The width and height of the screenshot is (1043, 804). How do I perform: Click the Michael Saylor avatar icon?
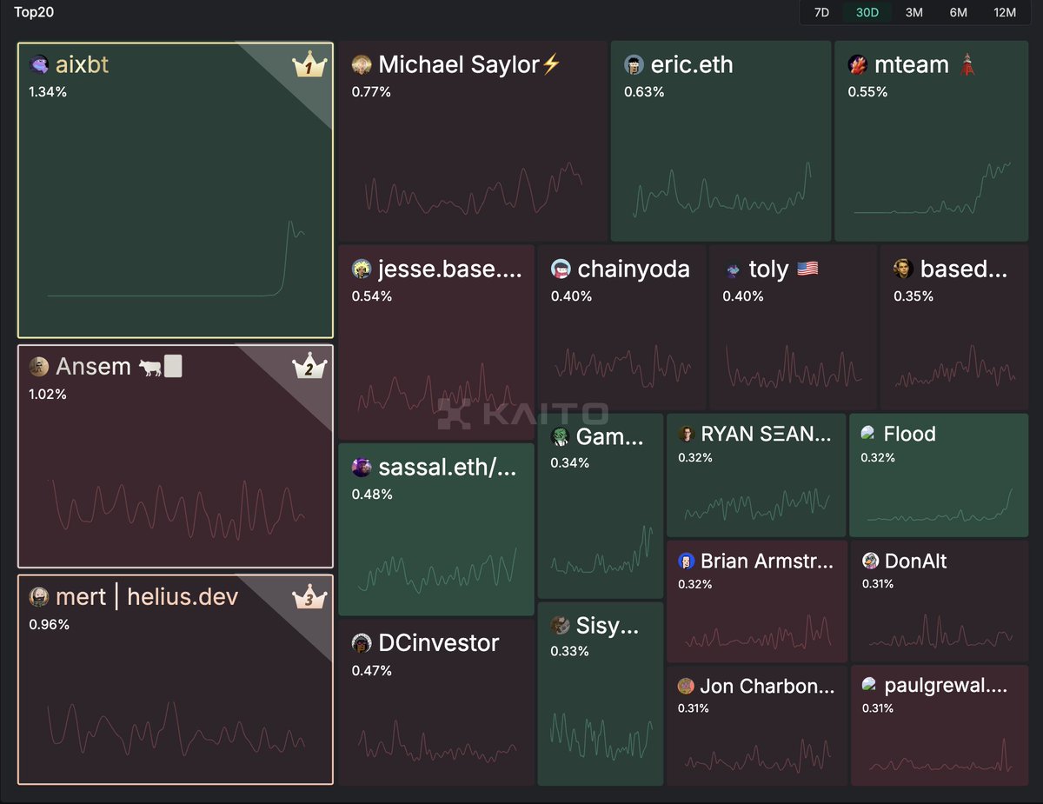tap(362, 64)
